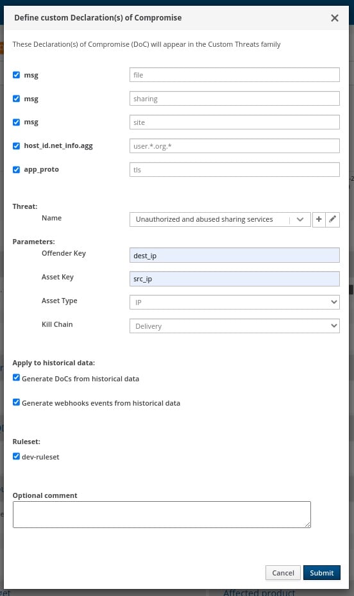Click the 'Optional comment' label
Viewport: 354px width, 596px height.
[45, 495]
